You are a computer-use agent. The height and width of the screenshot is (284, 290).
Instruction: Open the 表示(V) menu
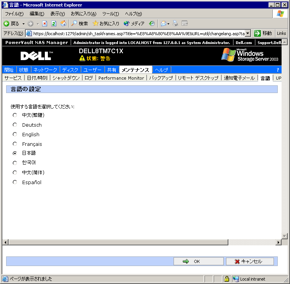tap(57, 14)
